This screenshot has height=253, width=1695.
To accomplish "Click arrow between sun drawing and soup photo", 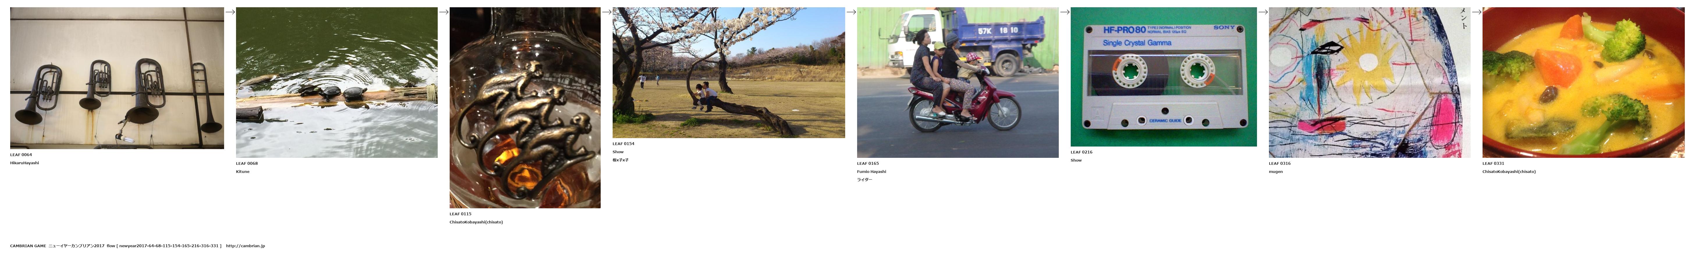I will tap(1476, 12).
